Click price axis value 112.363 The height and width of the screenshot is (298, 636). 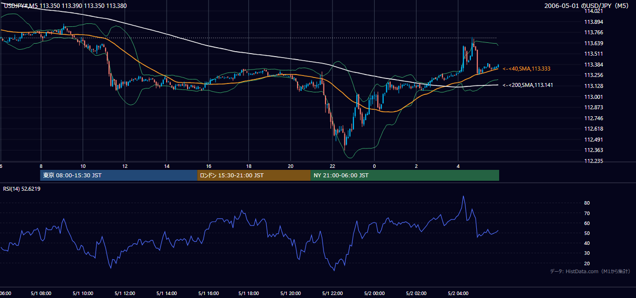[x=594, y=150]
